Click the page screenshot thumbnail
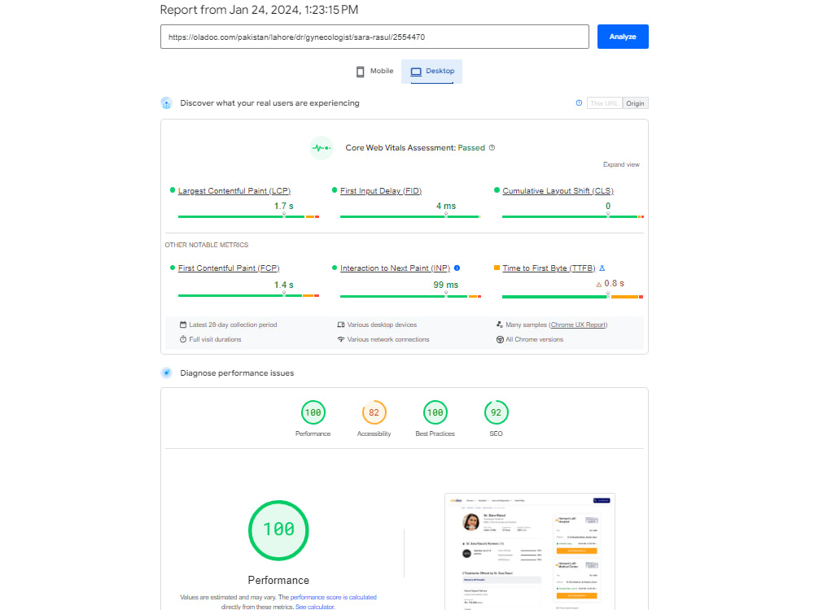This screenshot has width=814, height=610. [530, 551]
